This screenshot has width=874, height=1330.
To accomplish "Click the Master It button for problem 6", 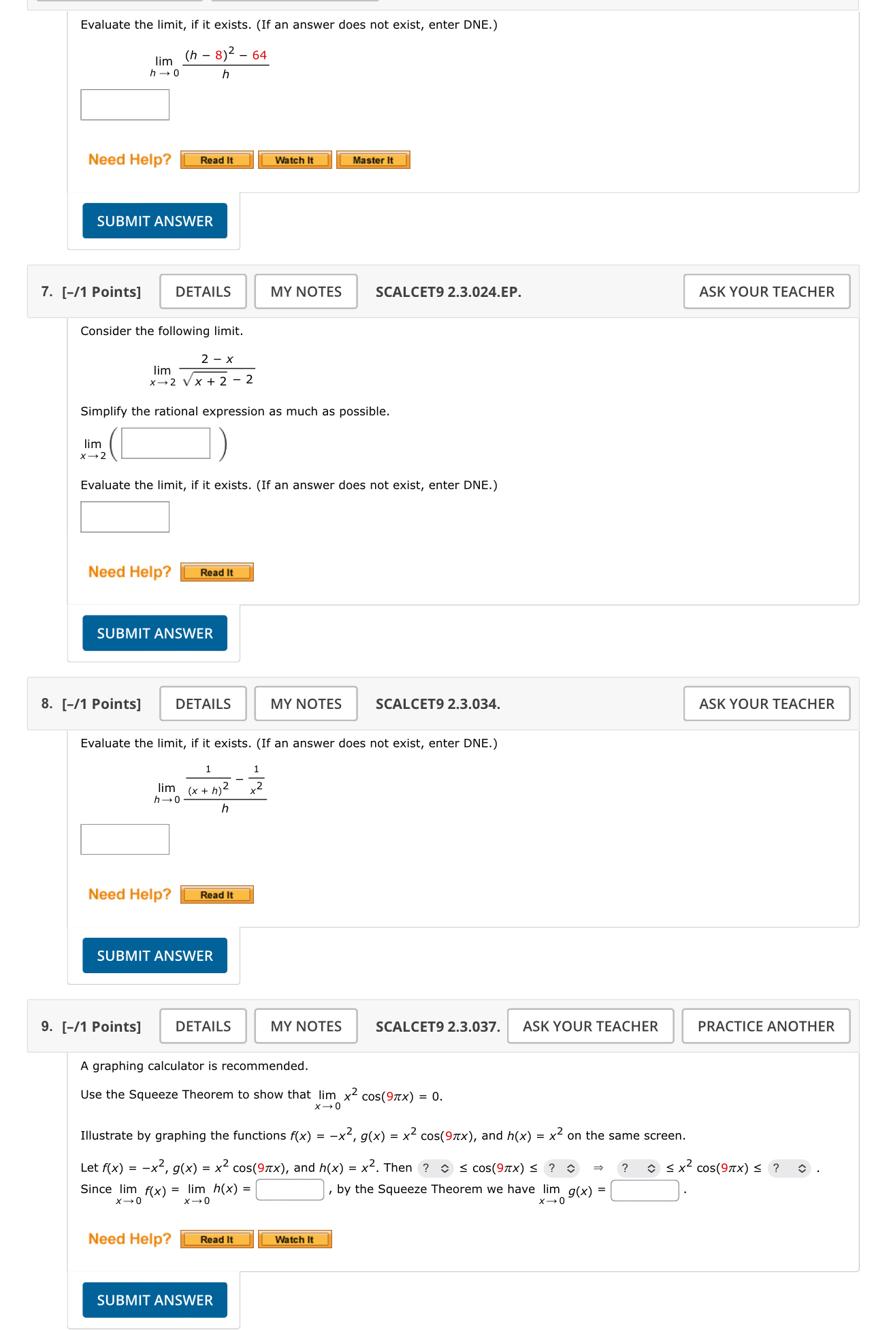I will tap(372, 159).
